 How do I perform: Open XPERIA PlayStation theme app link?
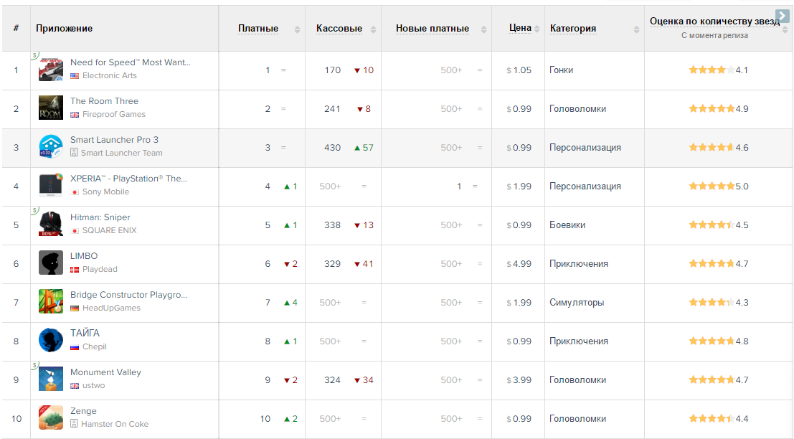pyautogui.click(x=128, y=179)
